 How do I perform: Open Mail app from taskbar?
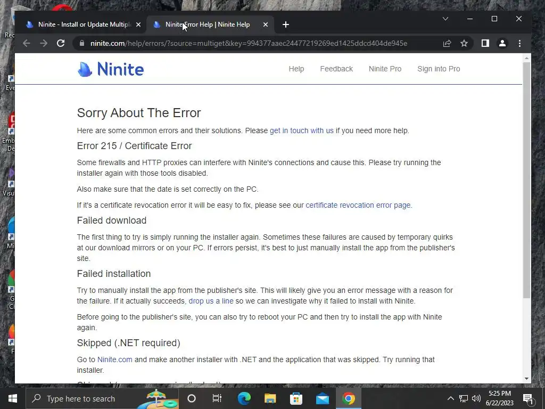tap(322, 398)
